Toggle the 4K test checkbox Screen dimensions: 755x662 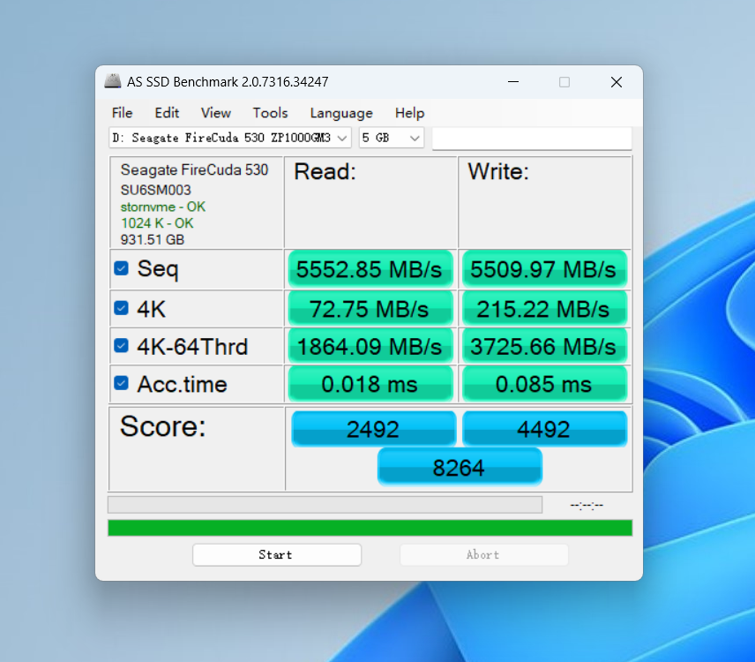(122, 308)
